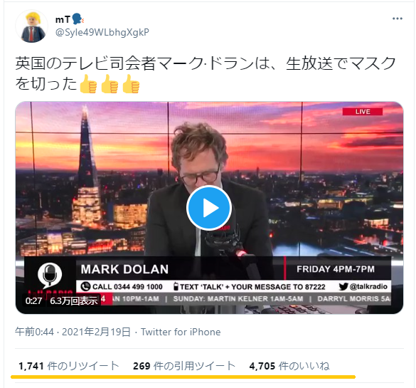Click the talkRADIO microphone logo in the video
416x388 pixels.
pyautogui.click(x=50, y=276)
